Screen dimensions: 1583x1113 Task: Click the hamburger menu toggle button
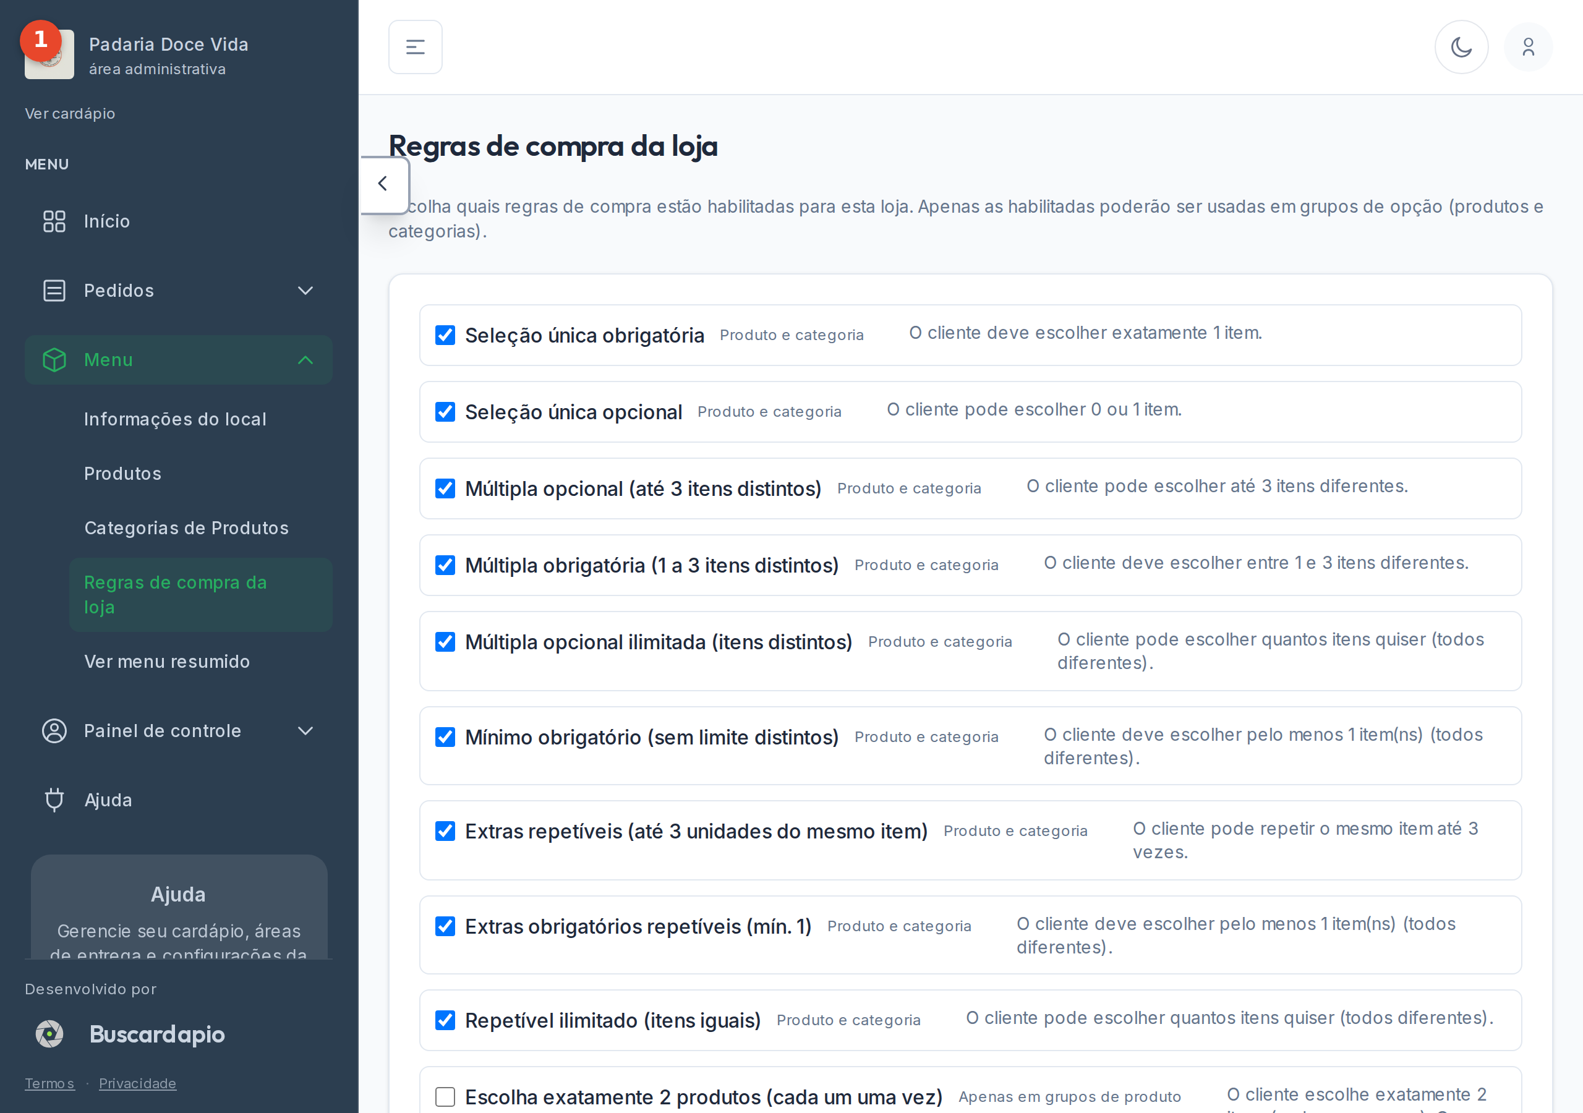click(415, 47)
